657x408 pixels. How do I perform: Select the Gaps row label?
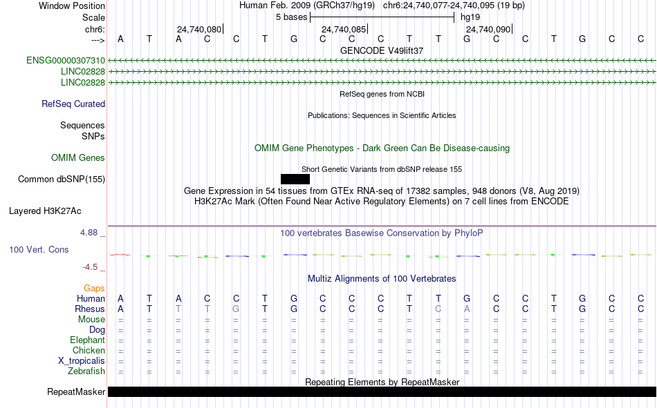click(x=94, y=288)
